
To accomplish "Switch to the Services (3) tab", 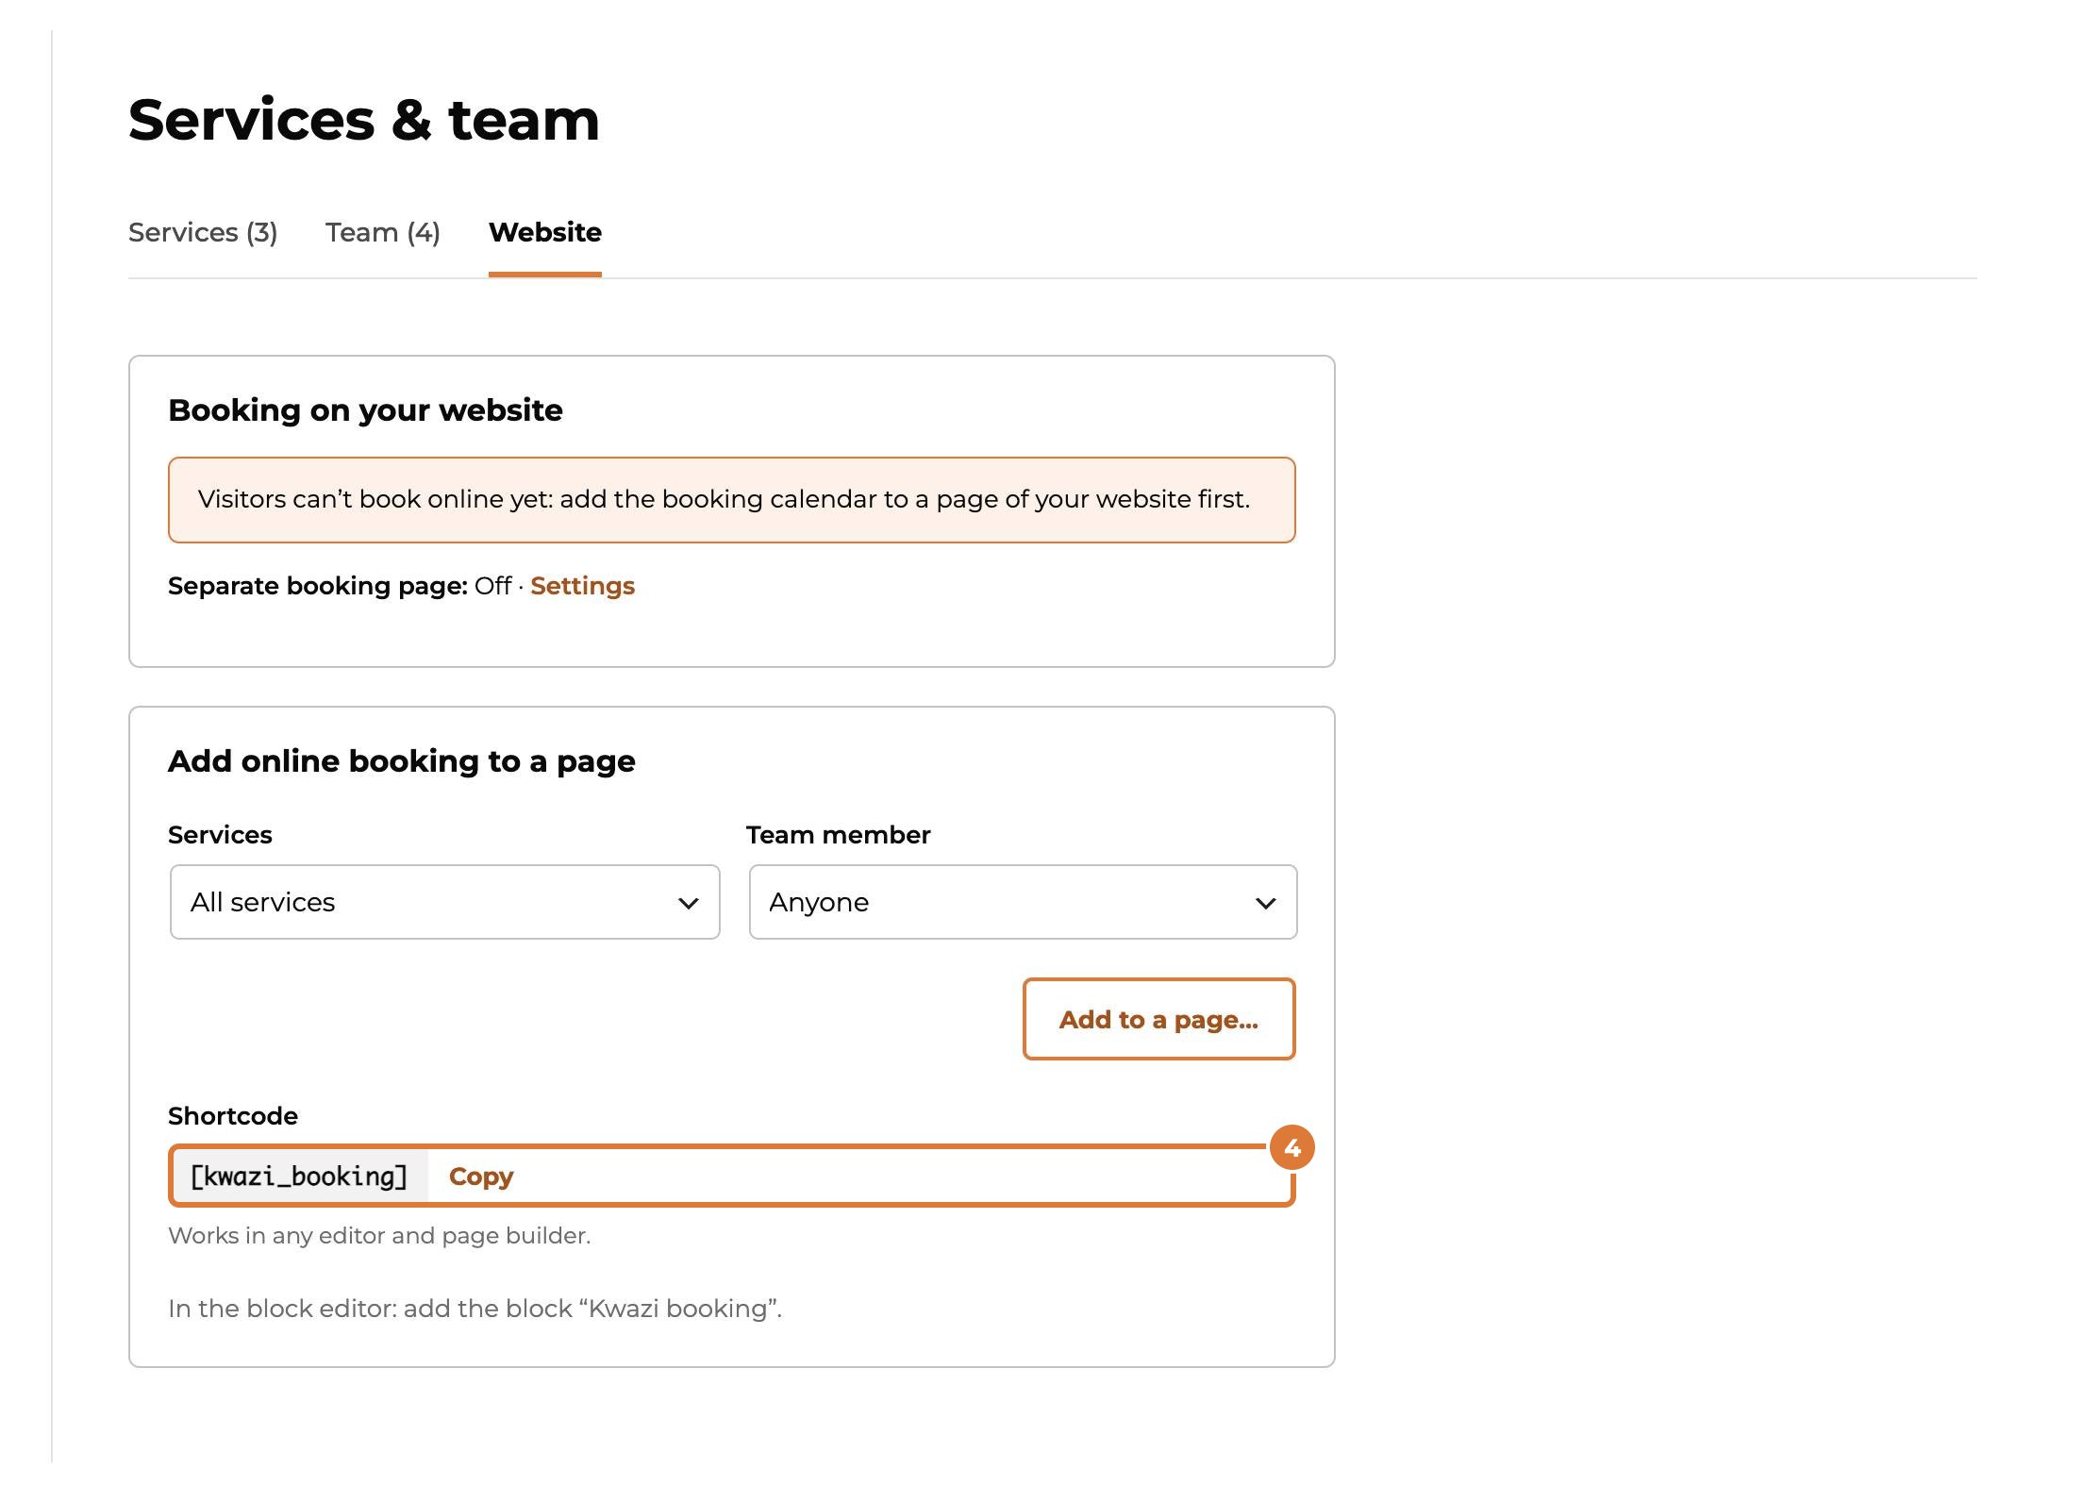I will (x=203, y=232).
